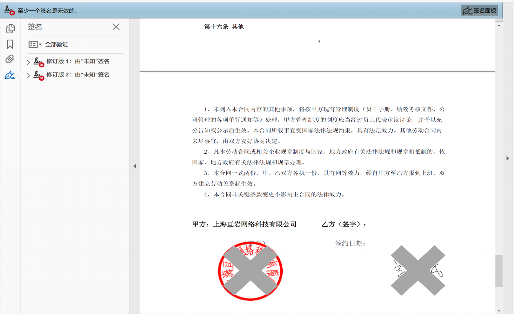Click the 签约日期： label
This screenshot has width=514, height=314.
[x=350, y=243]
